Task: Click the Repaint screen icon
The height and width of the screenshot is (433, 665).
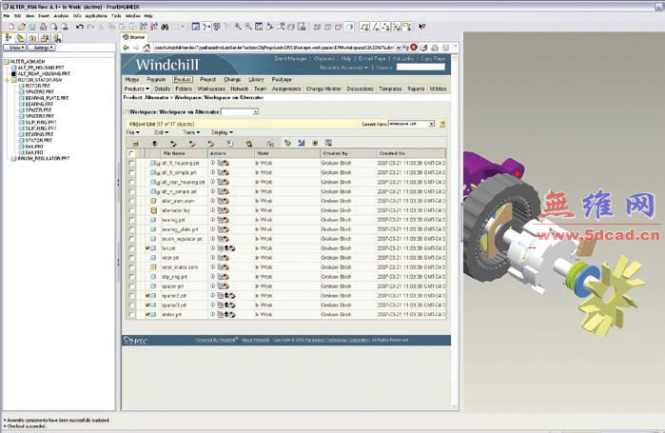Action: pyautogui.click(x=196, y=27)
